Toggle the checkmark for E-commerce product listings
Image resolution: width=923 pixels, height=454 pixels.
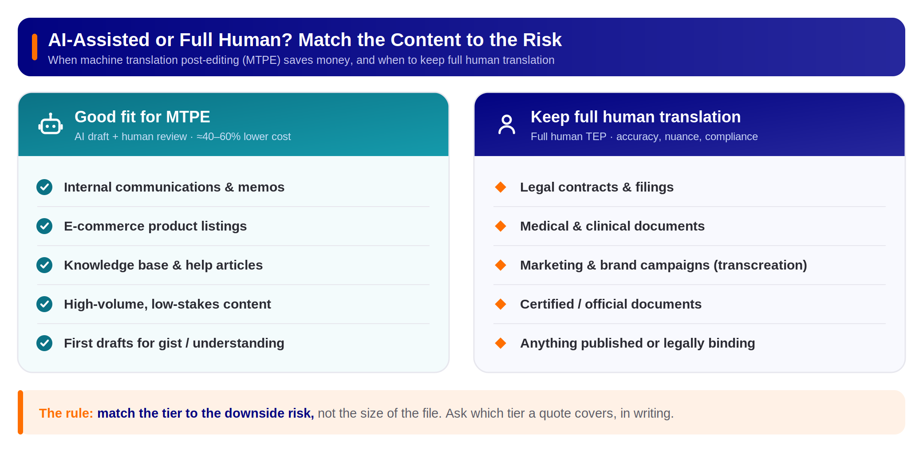point(44,226)
